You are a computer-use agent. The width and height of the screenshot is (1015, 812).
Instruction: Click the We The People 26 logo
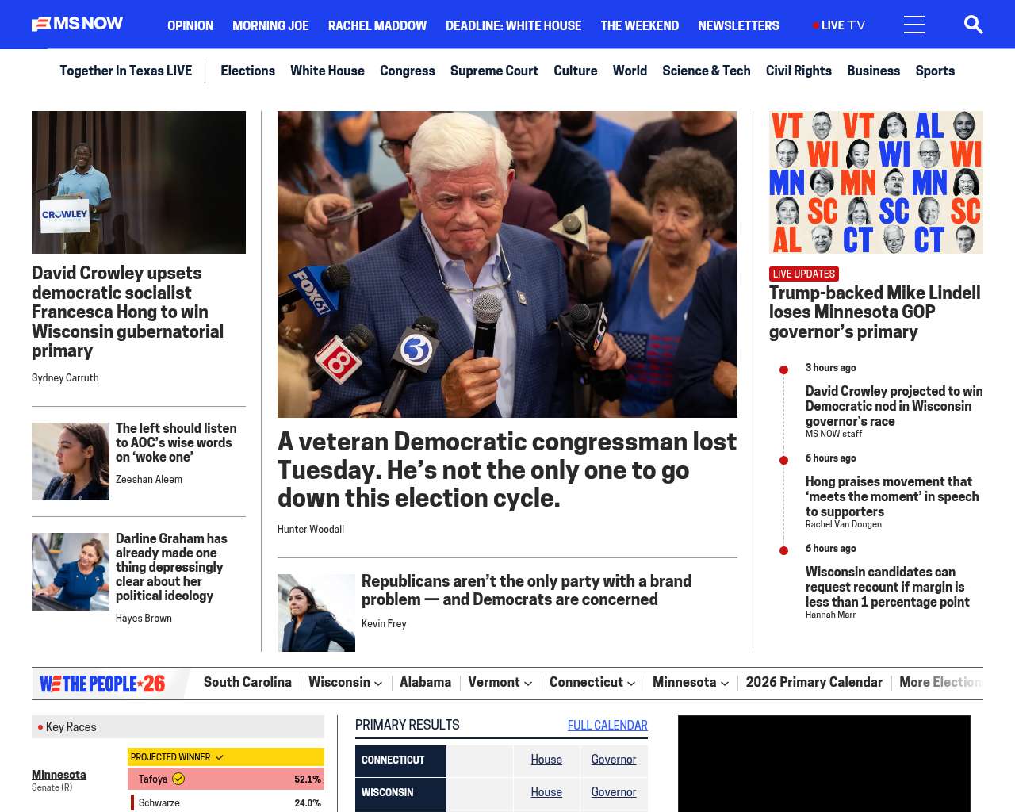pyautogui.click(x=103, y=684)
